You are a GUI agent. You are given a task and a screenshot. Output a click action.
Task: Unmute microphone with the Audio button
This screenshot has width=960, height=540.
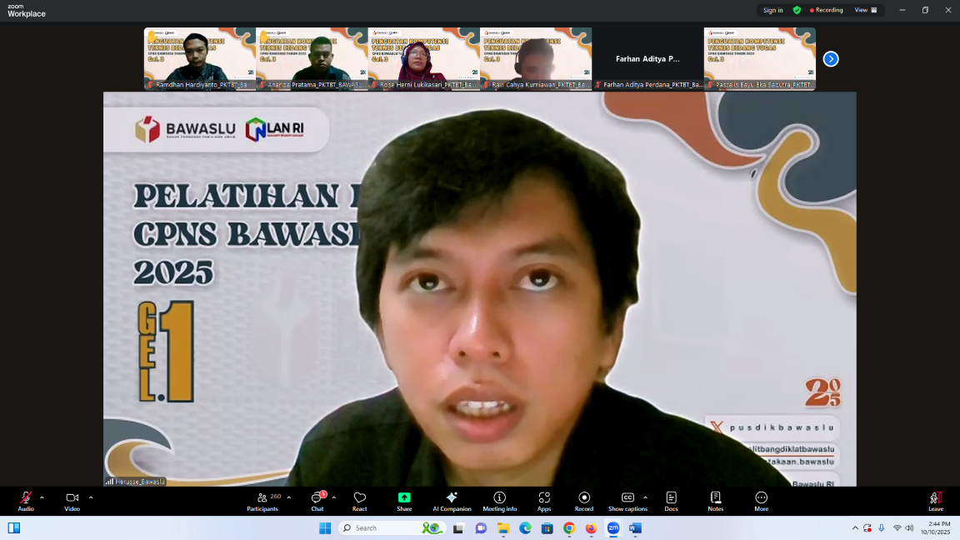coord(26,501)
